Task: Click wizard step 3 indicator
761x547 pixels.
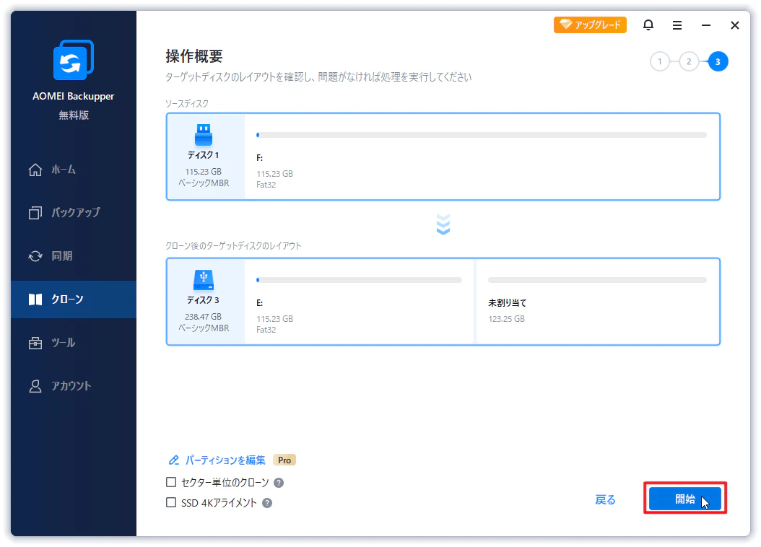Action: pos(718,61)
